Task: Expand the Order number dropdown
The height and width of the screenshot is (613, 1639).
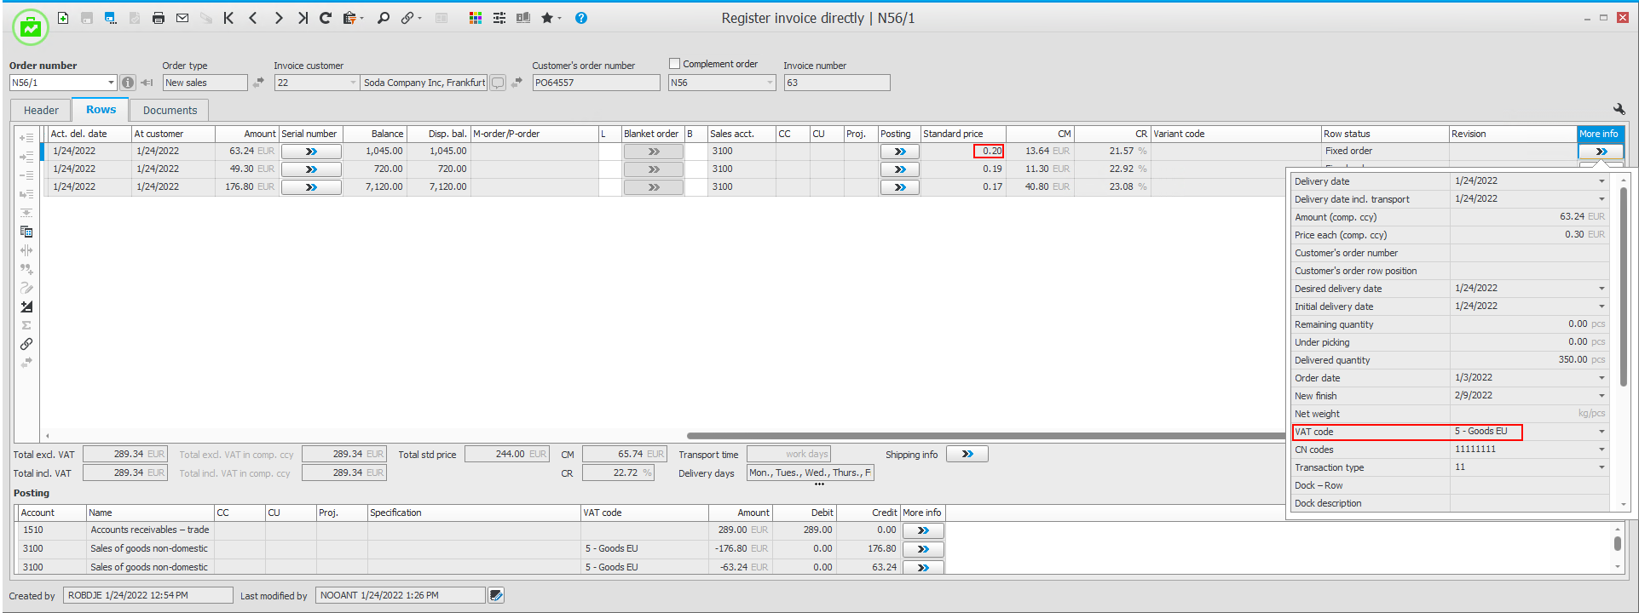Action: 111,83
